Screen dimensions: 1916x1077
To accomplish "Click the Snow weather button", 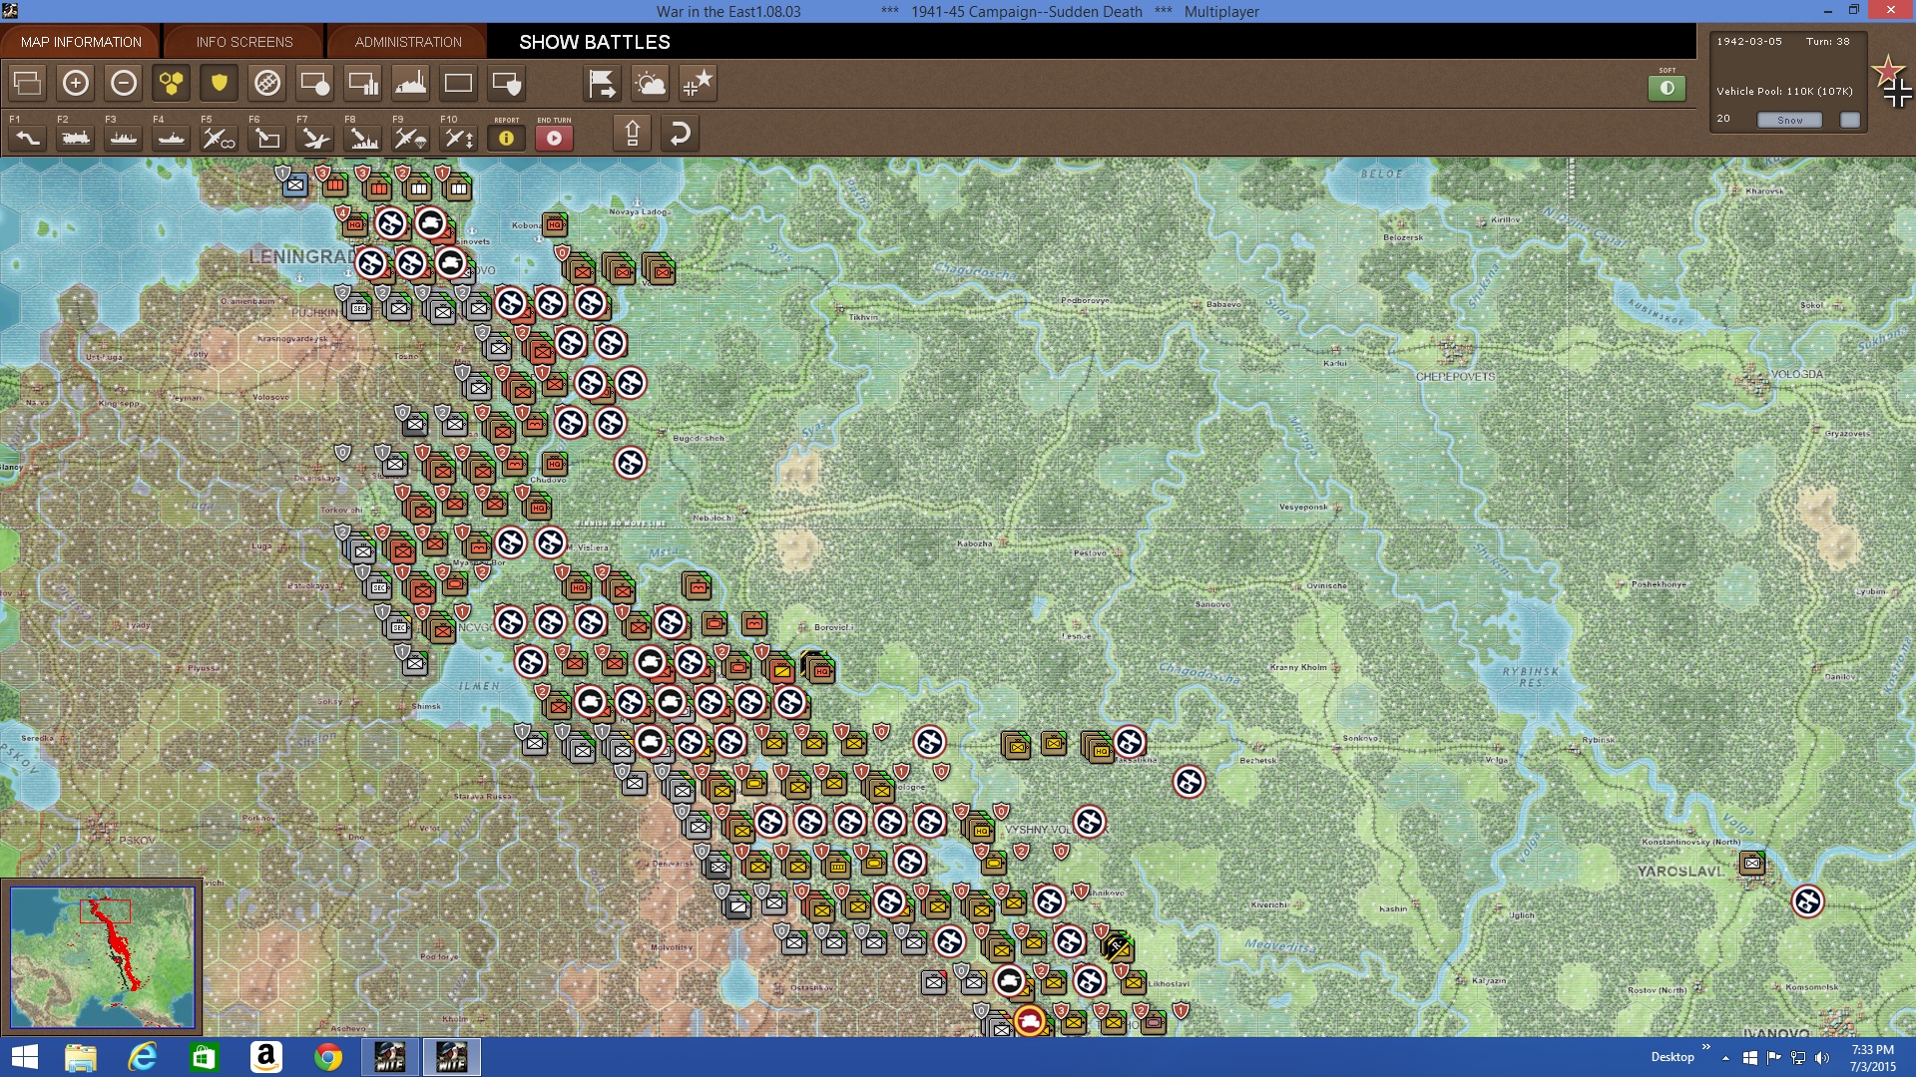I will [x=1789, y=120].
